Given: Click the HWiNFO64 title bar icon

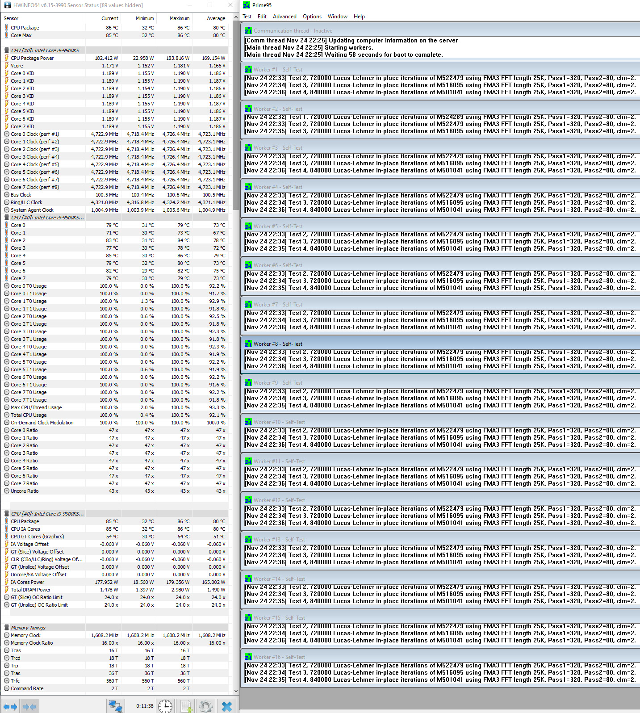Looking at the screenshot, I should click(7, 5).
